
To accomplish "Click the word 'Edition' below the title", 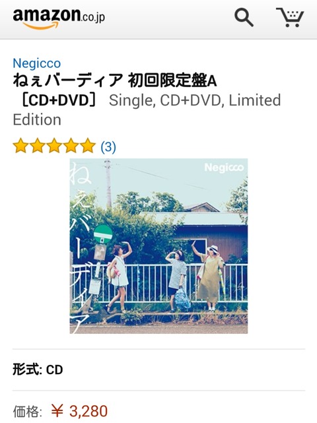I will (x=37, y=119).
